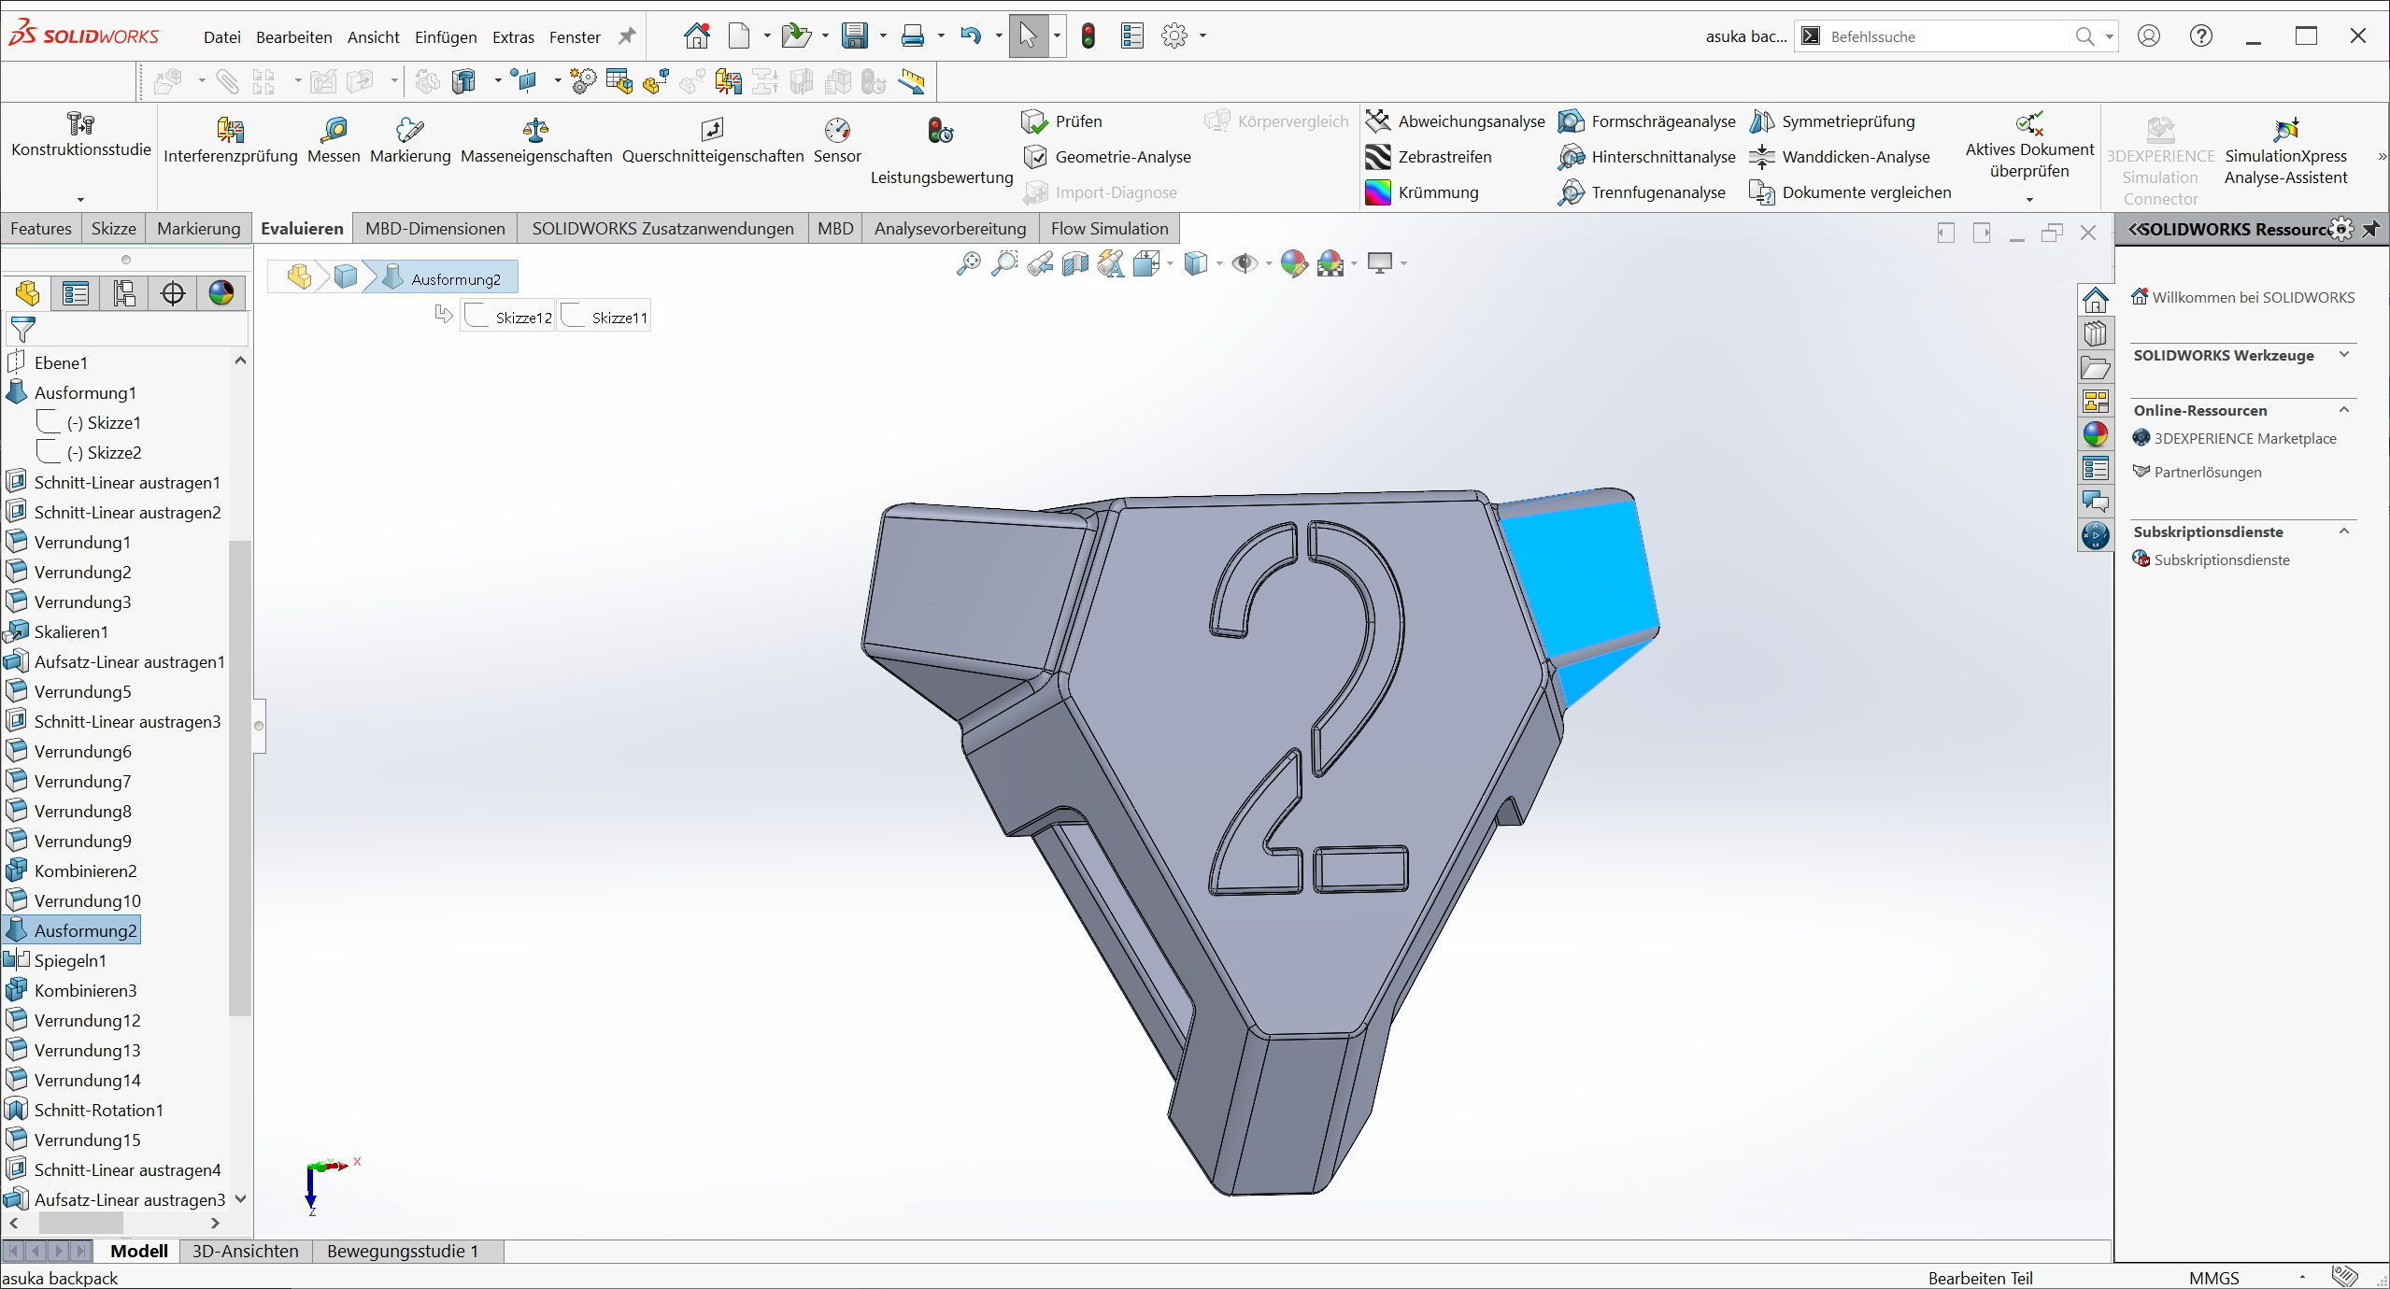Open Konstruktionsstudie dropdown arrow

point(80,199)
